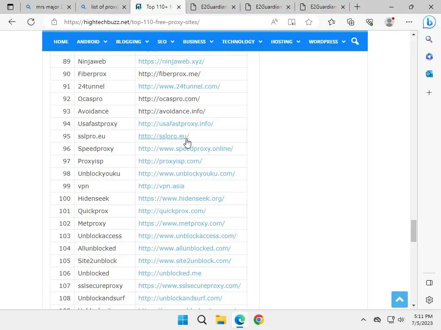Open Microsoft 365 sidebar app
441x330 pixels.
tap(429, 57)
